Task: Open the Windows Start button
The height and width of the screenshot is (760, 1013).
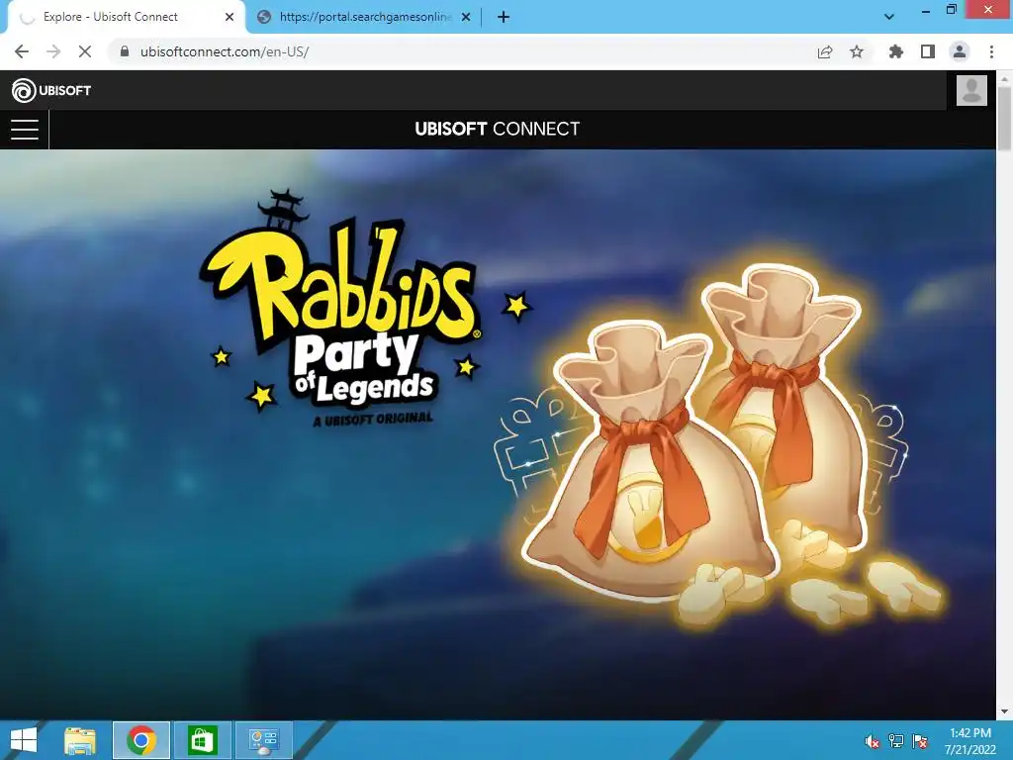Action: pyautogui.click(x=24, y=740)
